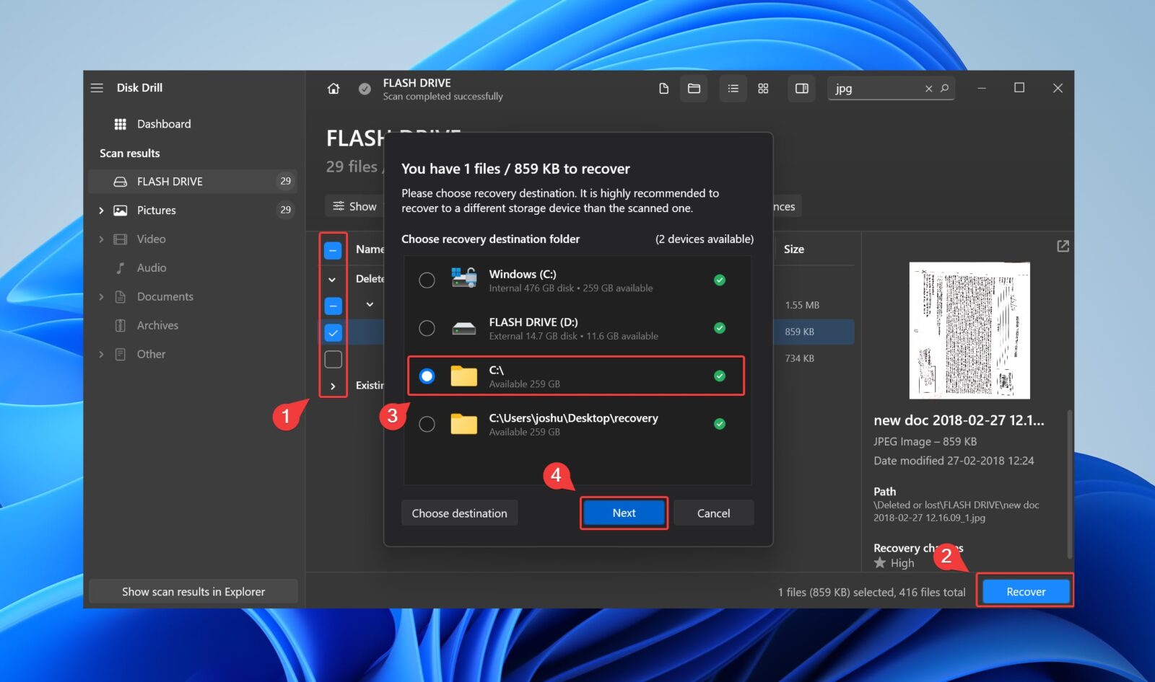Select Pictures under Scan results

(x=156, y=210)
